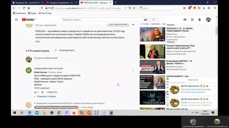Bookmark this page with the star icon
Image resolution: width=229 pixels, height=128 pixels.
[134, 8]
